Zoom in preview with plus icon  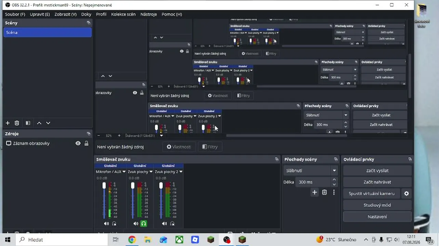[x=119, y=136]
